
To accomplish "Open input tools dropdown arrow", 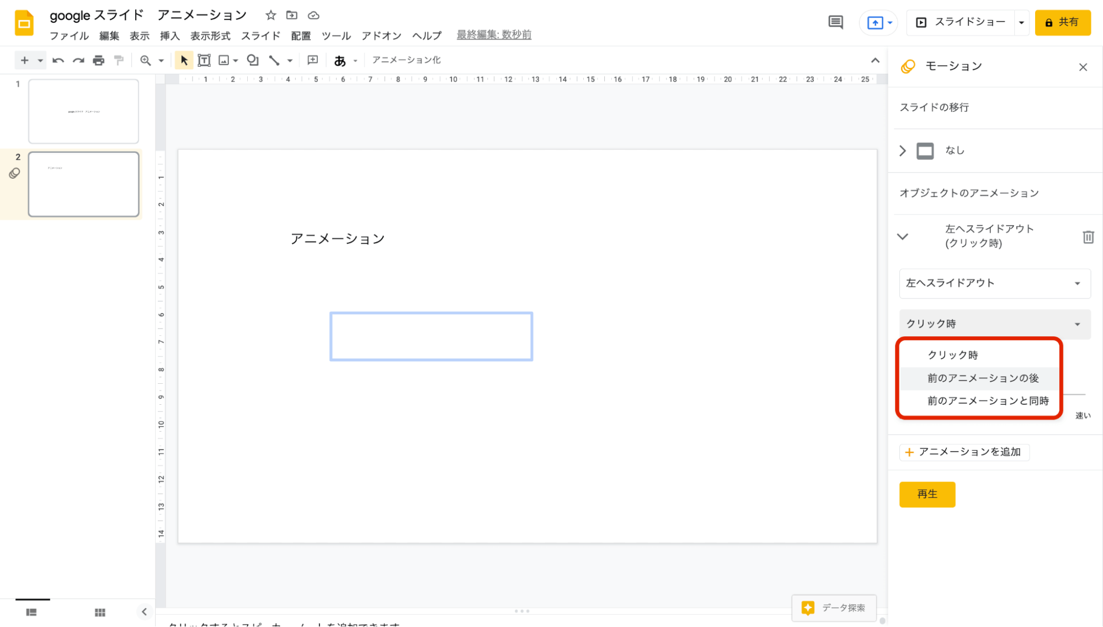I will click(355, 61).
